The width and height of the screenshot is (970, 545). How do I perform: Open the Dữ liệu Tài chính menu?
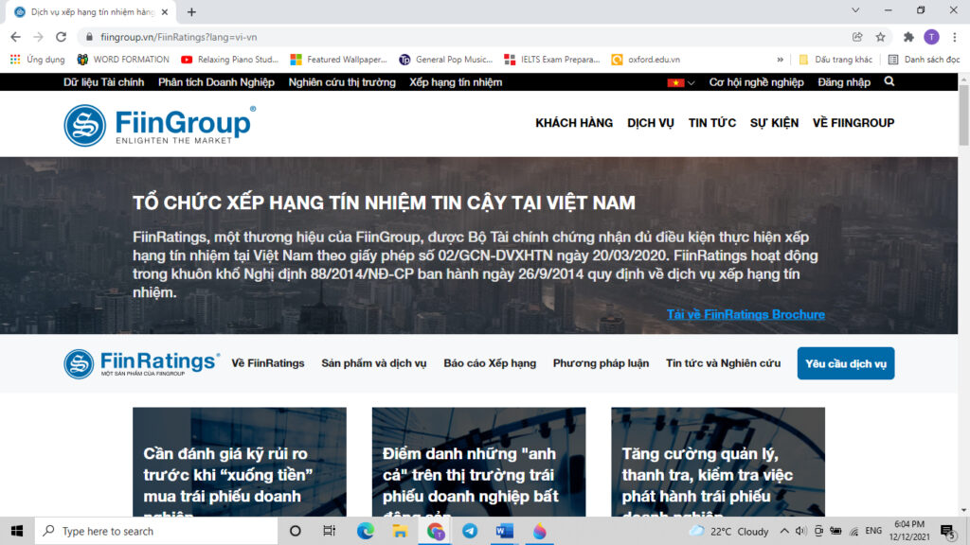(103, 82)
